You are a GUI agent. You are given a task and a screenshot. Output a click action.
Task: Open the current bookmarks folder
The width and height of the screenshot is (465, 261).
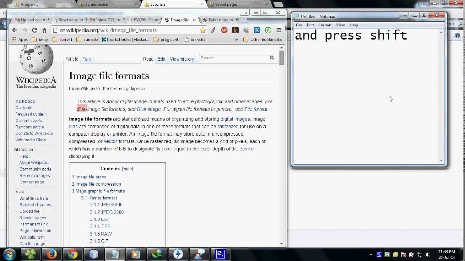point(62,39)
